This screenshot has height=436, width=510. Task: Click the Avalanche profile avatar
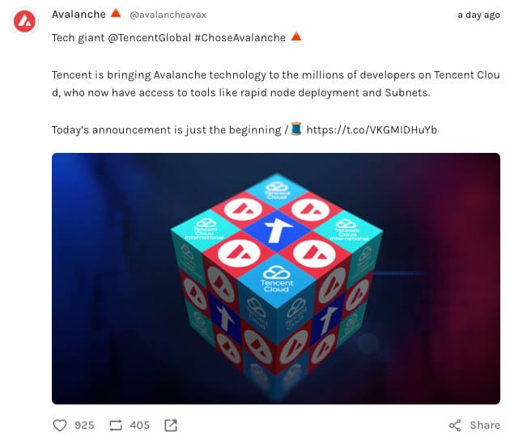coord(24,22)
